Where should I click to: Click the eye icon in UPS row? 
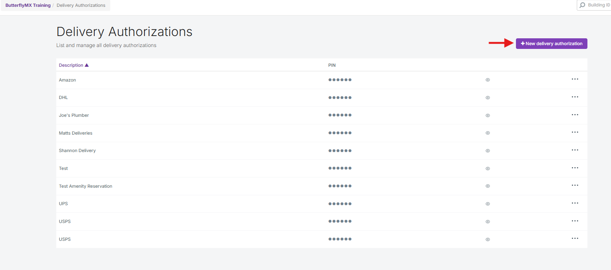tap(487, 204)
